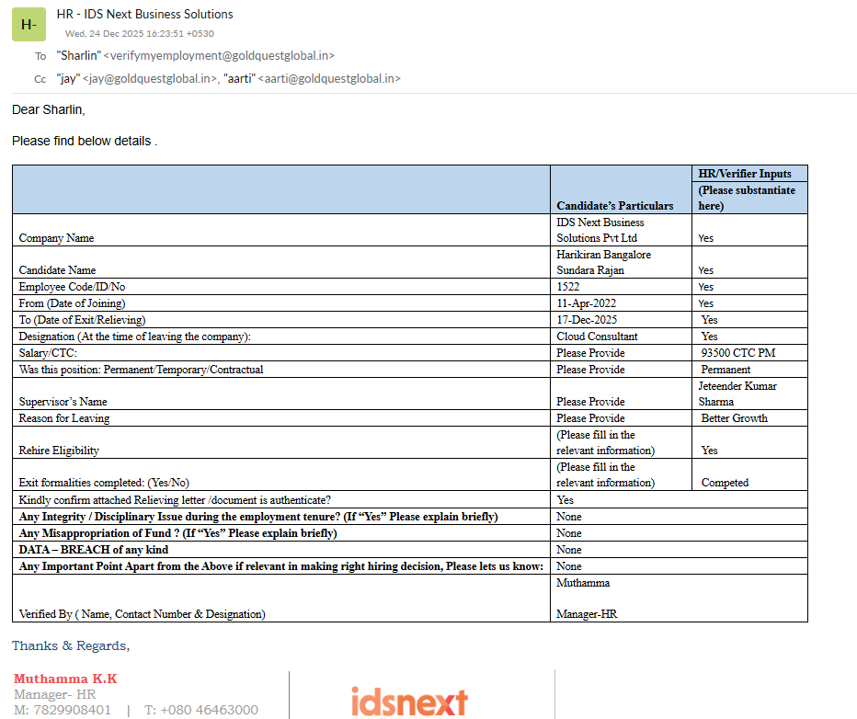857x719 pixels.
Task: Click the From (Date of Joining) label
Action: click(x=72, y=303)
